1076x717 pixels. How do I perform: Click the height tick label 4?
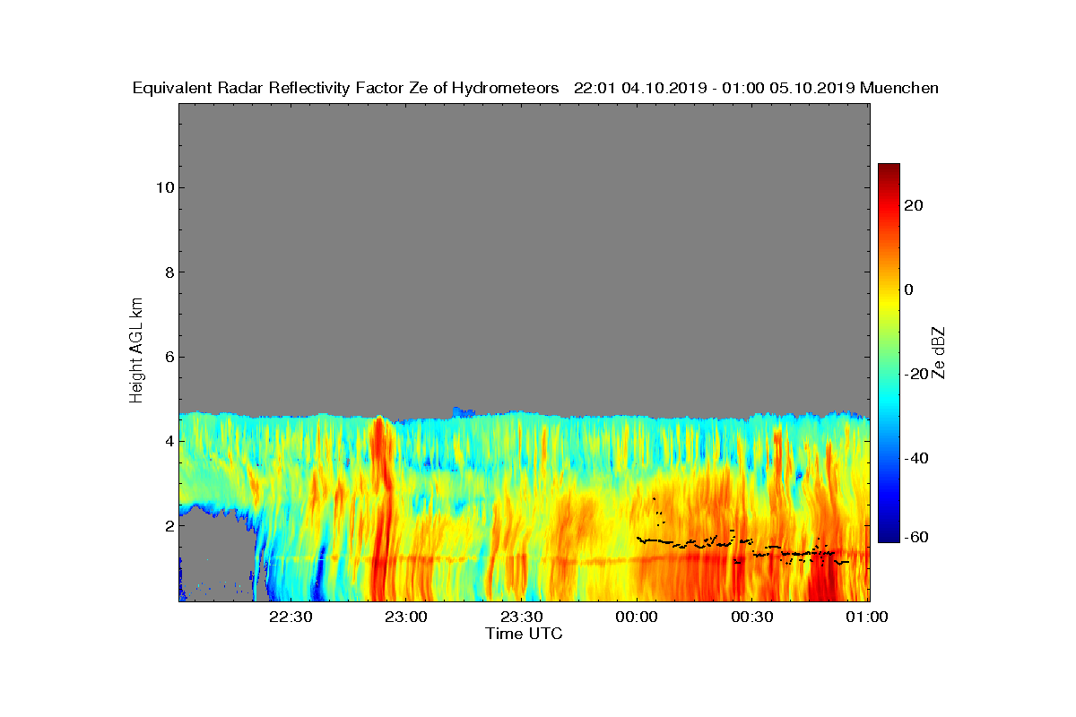coord(168,441)
